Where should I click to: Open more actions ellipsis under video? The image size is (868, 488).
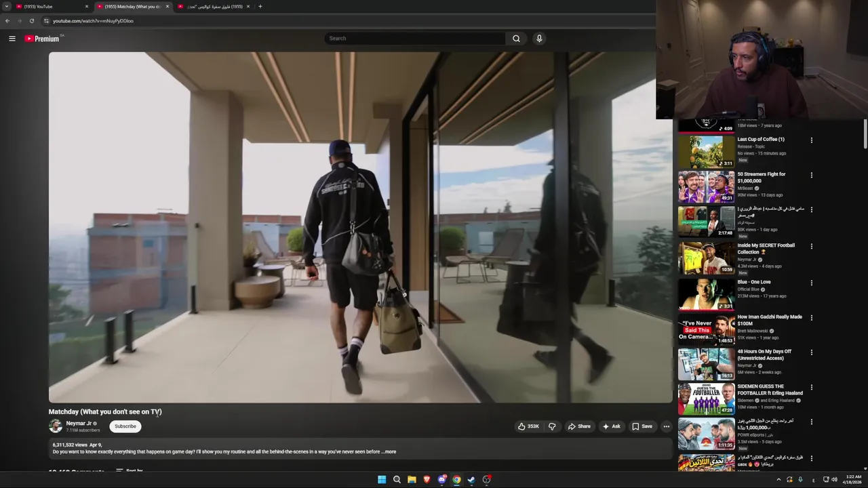tap(667, 426)
